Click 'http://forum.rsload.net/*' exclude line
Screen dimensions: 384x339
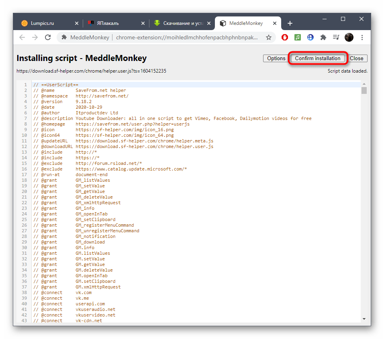coord(109,163)
